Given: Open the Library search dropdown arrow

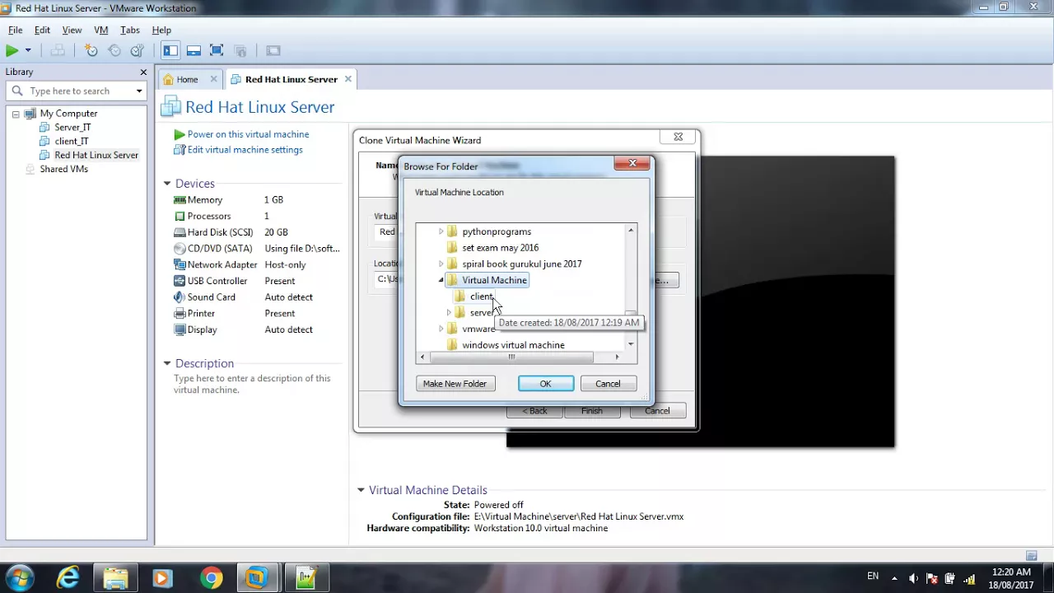Looking at the screenshot, I should click(x=139, y=91).
